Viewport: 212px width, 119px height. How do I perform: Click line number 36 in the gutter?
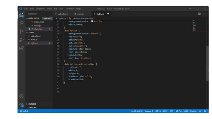[58, 64]
